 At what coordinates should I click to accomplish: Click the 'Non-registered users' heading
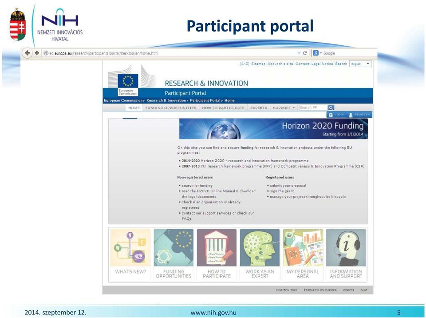[195, 177]
